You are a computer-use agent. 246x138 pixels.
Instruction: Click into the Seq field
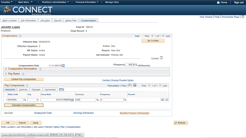point(33,100)
